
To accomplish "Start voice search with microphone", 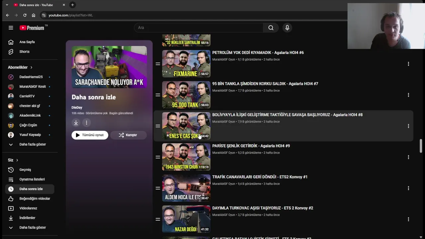I will [x=287, y=28].
